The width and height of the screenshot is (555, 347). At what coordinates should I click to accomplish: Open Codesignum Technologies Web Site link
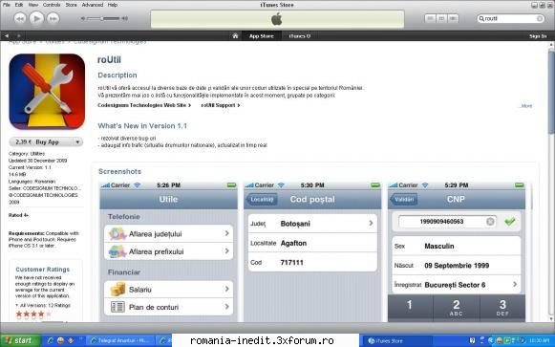coord(144,105)
